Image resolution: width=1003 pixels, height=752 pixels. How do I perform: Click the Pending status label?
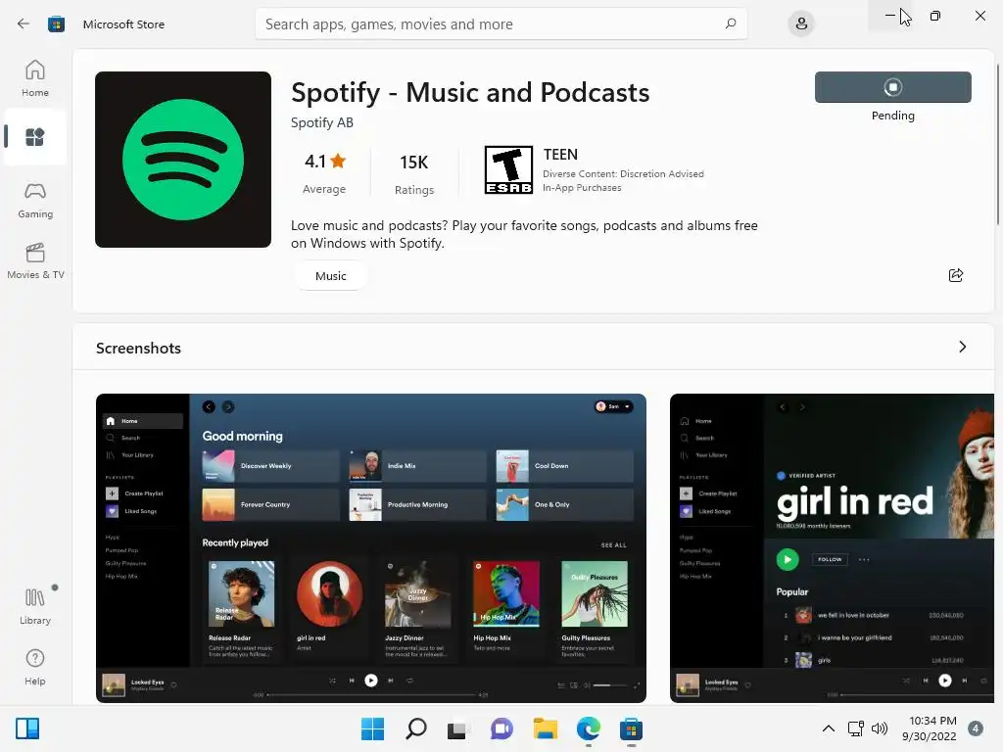click(893, 116)
